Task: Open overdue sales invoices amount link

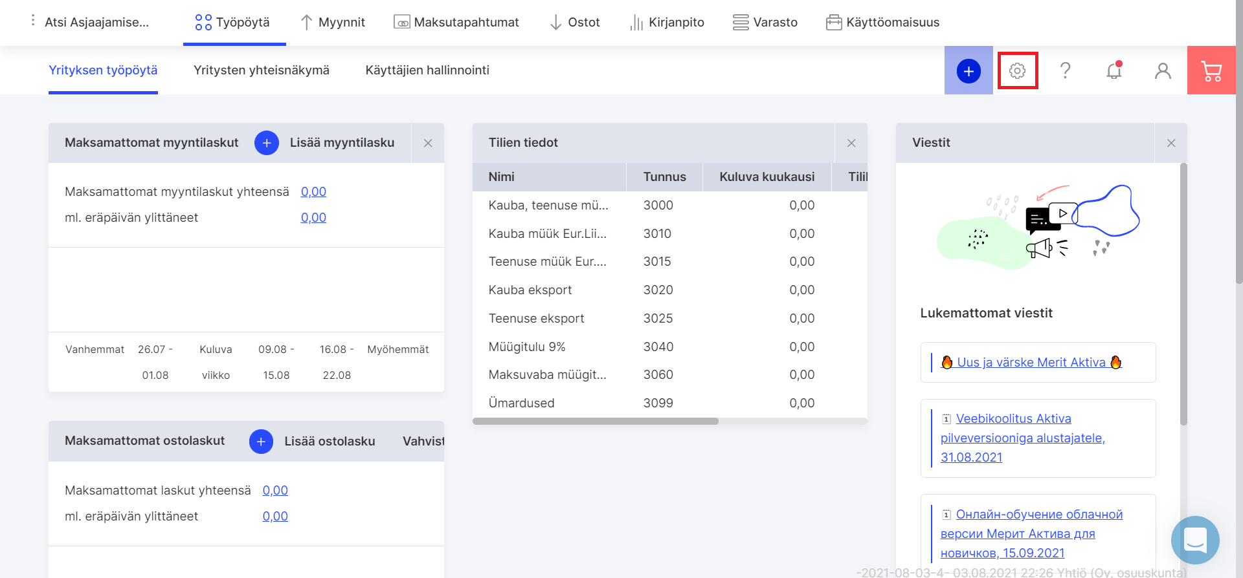Action: [x=313, y=218]
